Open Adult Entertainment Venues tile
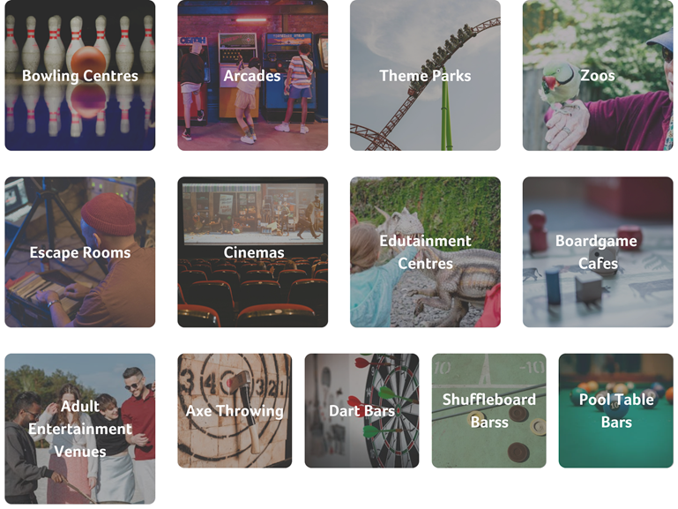Viewport: 678px width, 509px height. tap(80, 429)
